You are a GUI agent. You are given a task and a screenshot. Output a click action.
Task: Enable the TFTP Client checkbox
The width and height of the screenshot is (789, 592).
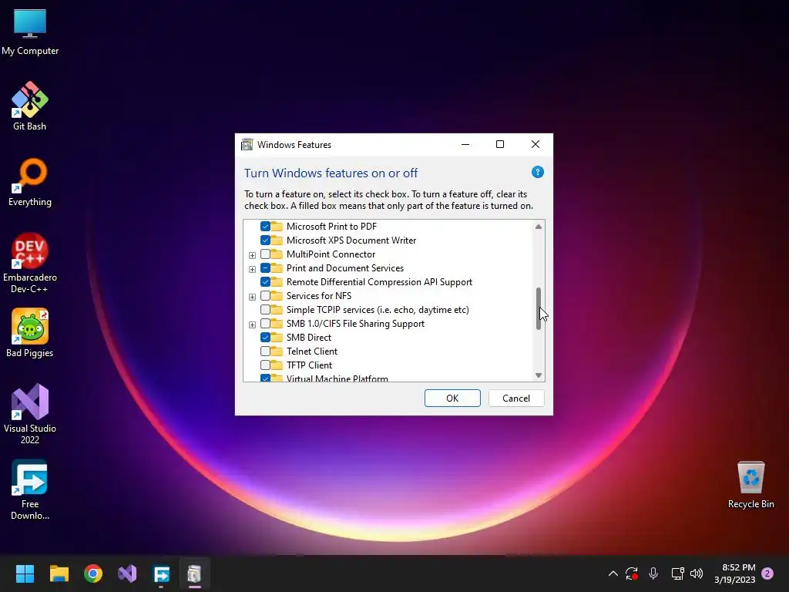click(265, 365)
